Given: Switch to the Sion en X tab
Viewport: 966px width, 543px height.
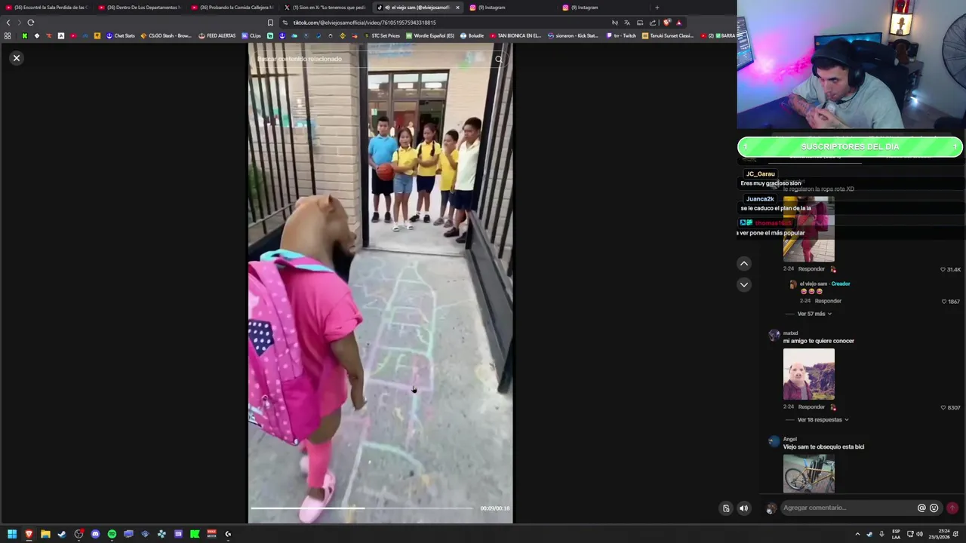Looking at the screenshot, I should pyautogui.click(x=325, y=8).
